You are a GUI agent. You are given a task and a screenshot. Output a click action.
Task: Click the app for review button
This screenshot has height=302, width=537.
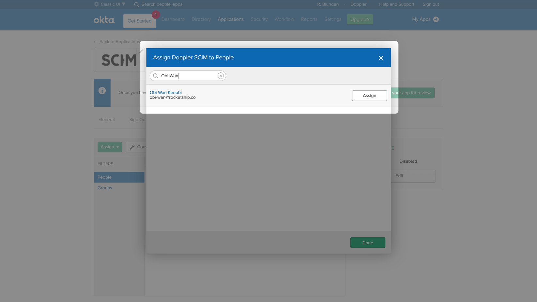[413, 93]
